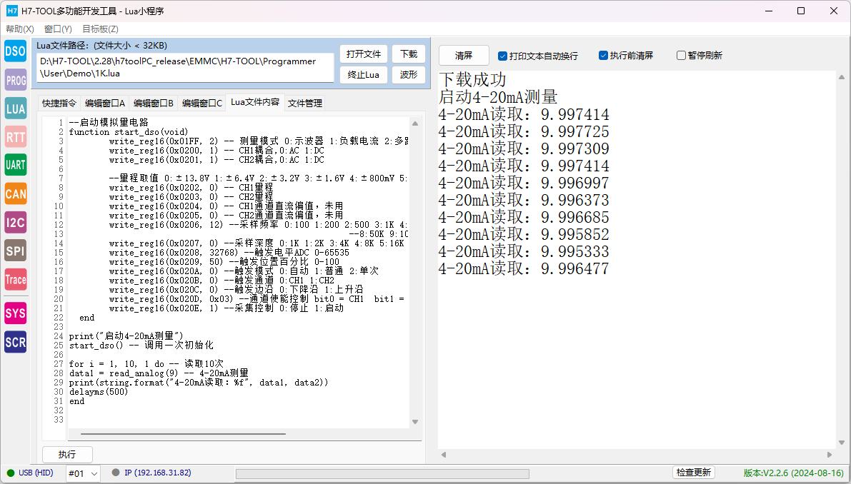The height and width of the screenshot is (484, 851).
Task: Switch to 编辑窗口A tab
Action: tap(105, 103)
